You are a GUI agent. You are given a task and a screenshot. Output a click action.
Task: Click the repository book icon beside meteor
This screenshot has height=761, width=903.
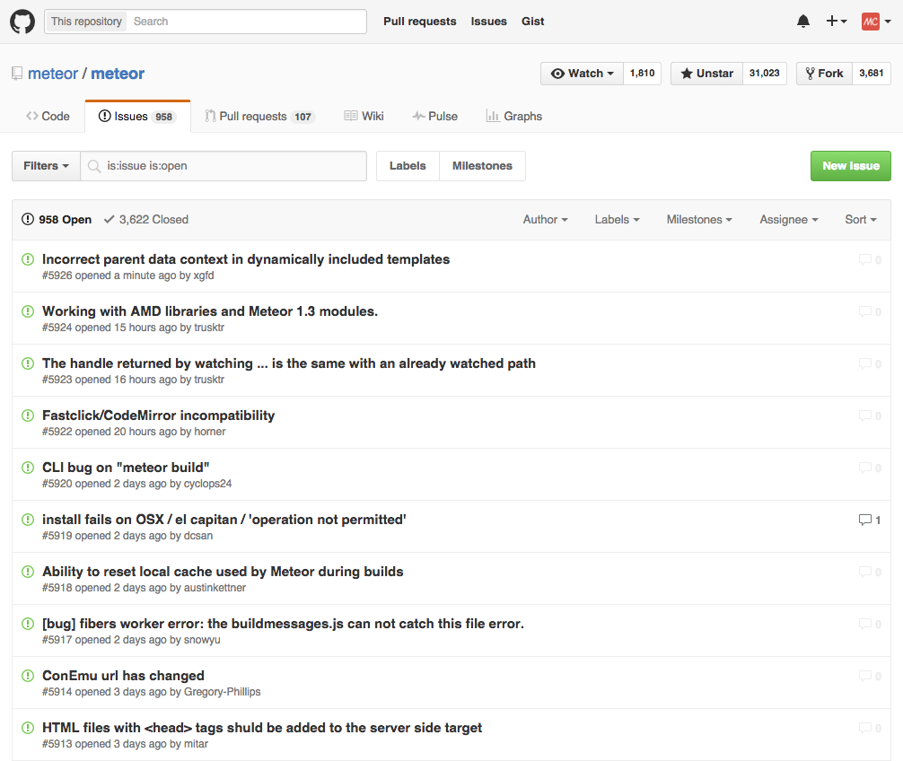(x=17, y=74)
